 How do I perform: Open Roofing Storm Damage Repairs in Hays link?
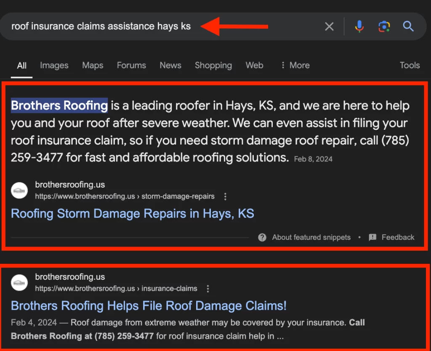point(133,214)
